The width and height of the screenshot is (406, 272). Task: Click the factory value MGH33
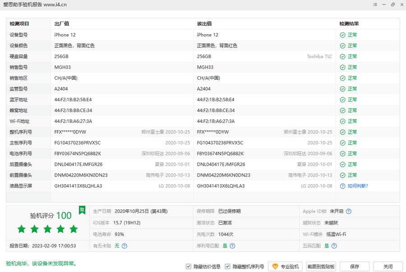62,67
